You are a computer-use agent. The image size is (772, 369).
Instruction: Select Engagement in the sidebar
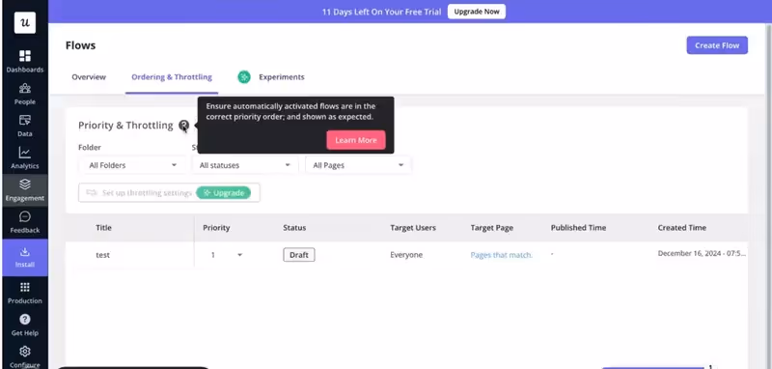25,190
